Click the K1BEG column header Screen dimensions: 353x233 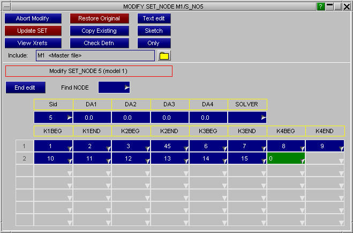pyautogui.click(x=54, y=131)
